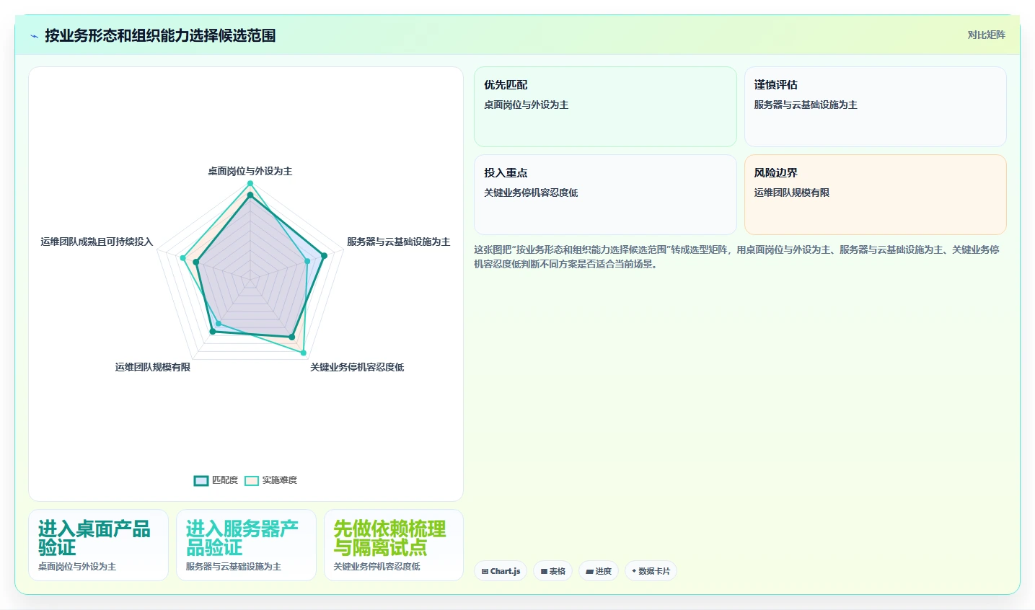Viewport: 1035px width, 610px height.
Task: Click 服务器与云基础设施为主 caption below 进入服务器产品验证
Action: click(x=234, y=567)
